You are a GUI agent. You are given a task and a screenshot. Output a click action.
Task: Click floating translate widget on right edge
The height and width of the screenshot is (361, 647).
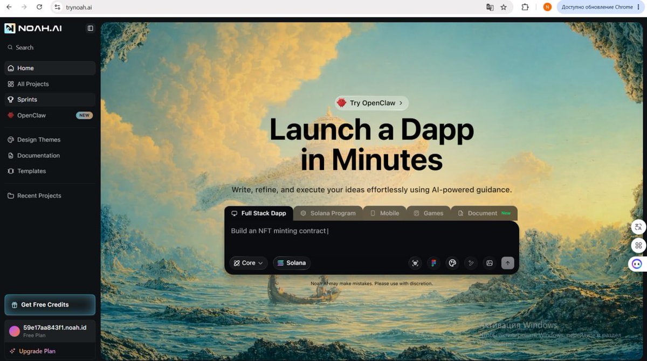tap(638, 227)
